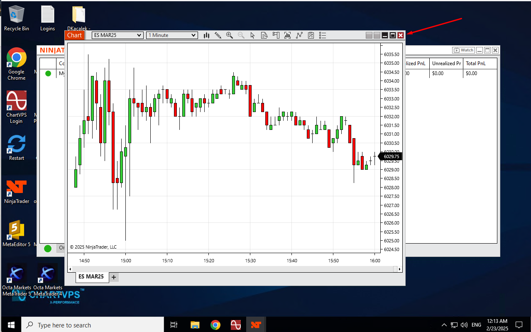Select the cursor pointer tool
This screenshot has height=332, width=531.
point(252,35)
